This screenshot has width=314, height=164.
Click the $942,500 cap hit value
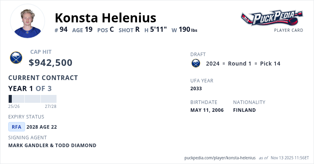[x=51, y=63]
